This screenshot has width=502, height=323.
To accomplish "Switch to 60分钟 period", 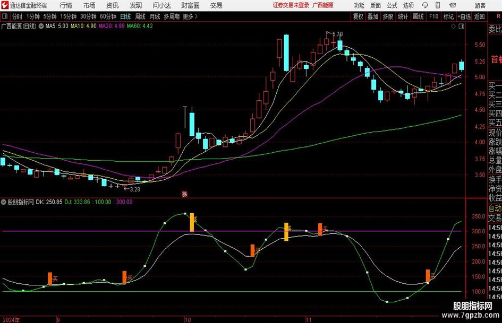I will click(x=108, y=16).
